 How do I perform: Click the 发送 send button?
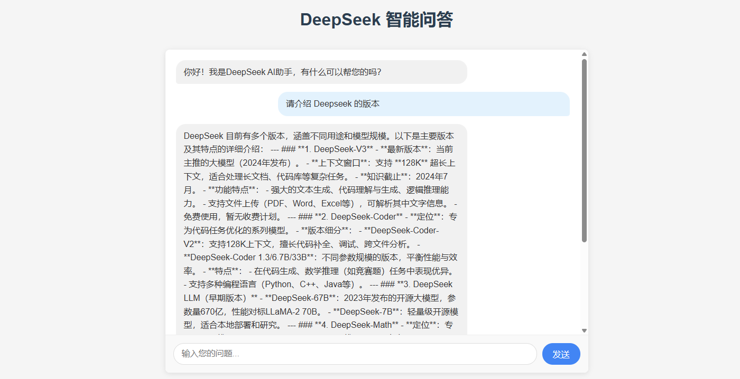(x=561, y=354)
